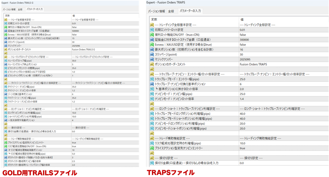
Task: Switch to 全般 tab in TRAPS window
Action: pos(171,11)
